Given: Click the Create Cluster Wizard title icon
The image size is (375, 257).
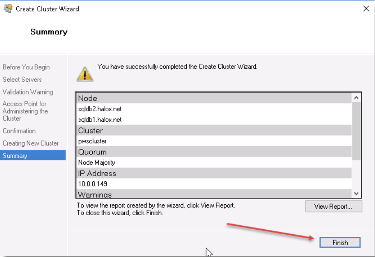Looking at the screenshot, I should [x=8, y=9].
